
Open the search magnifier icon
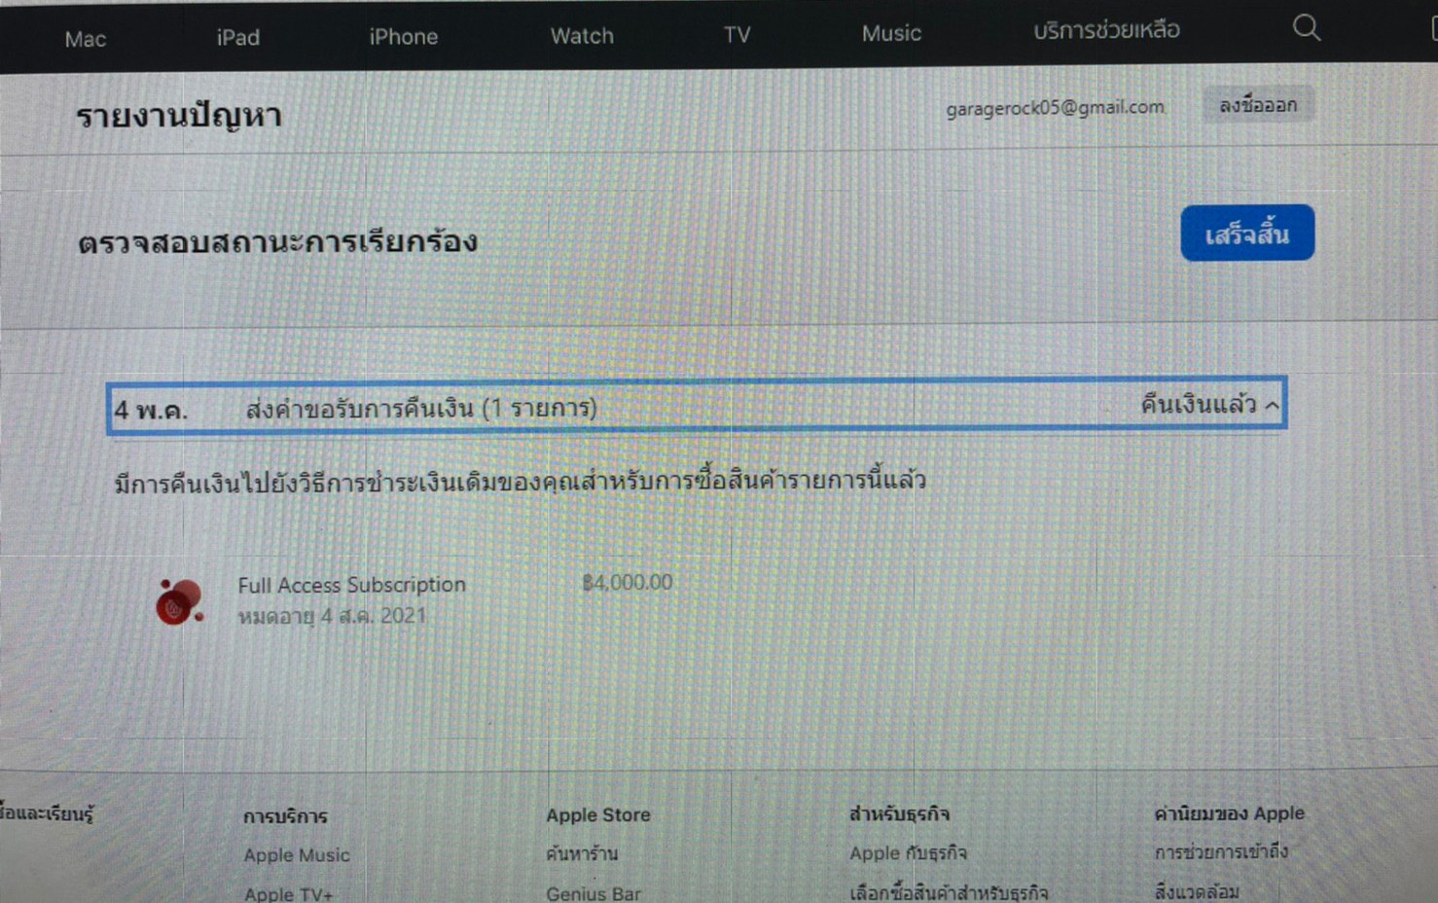coord(1307,28)
